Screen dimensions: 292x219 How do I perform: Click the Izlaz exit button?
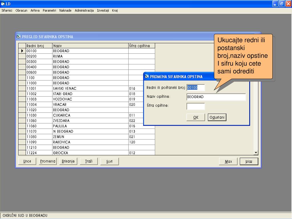[x=249, y=162]
